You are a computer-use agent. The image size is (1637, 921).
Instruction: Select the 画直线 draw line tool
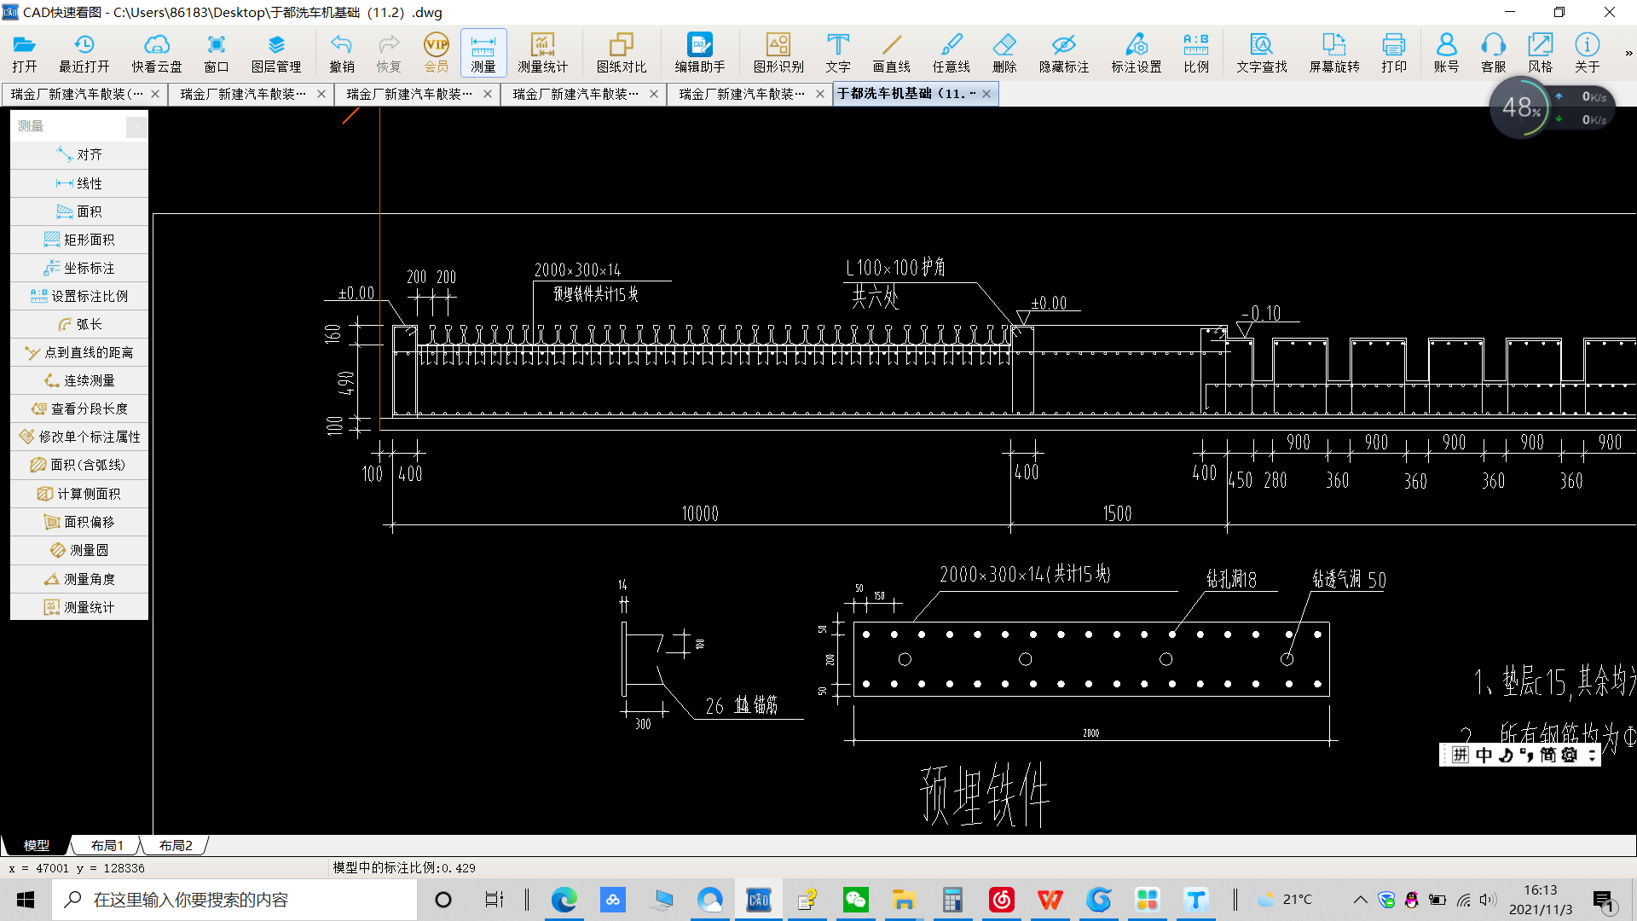(891, 53)
